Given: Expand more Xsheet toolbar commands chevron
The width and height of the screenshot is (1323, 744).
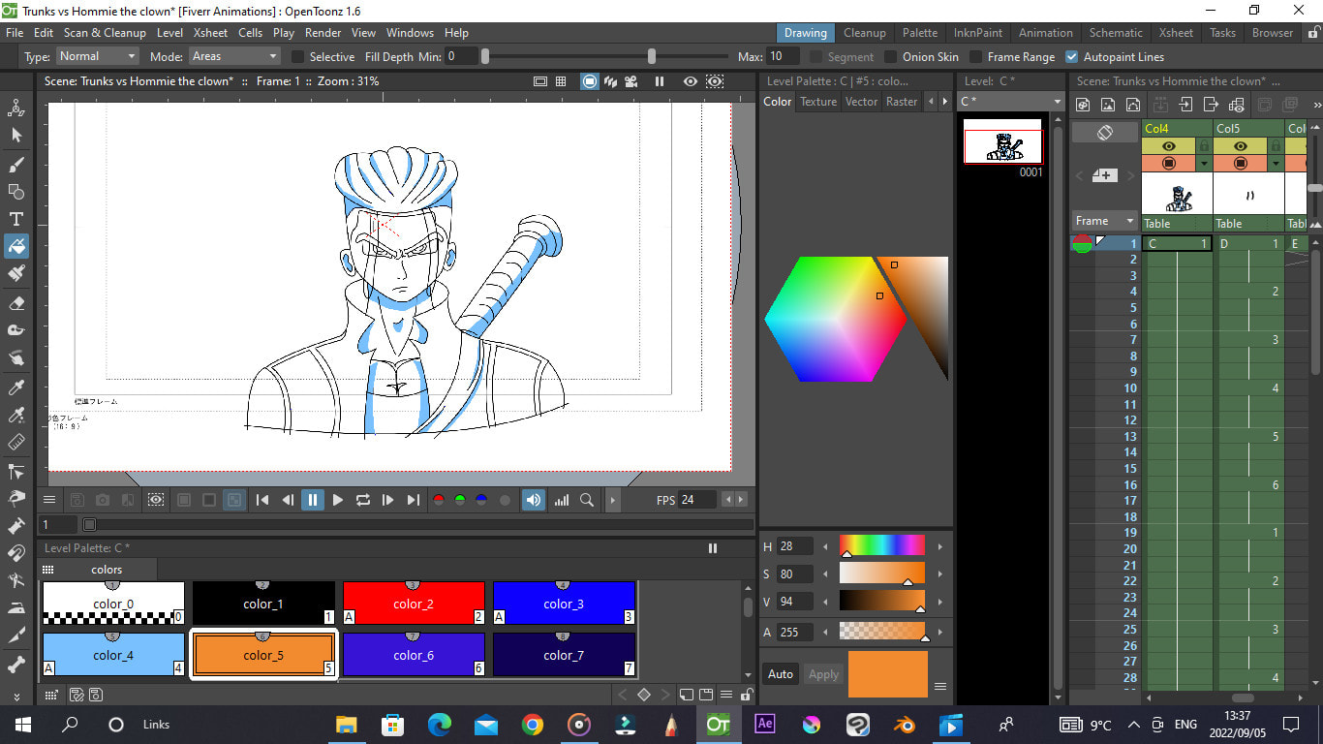Looking at the screenshot, I should (x=1315, y=105).
